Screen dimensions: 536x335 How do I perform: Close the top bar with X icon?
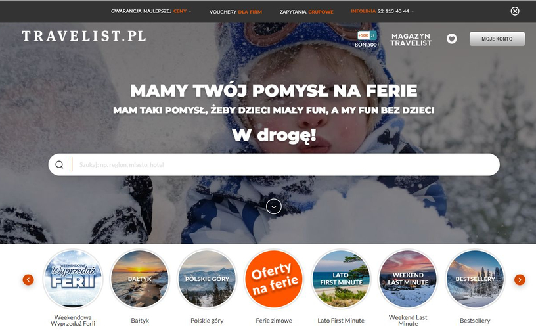tap(515, 11)
